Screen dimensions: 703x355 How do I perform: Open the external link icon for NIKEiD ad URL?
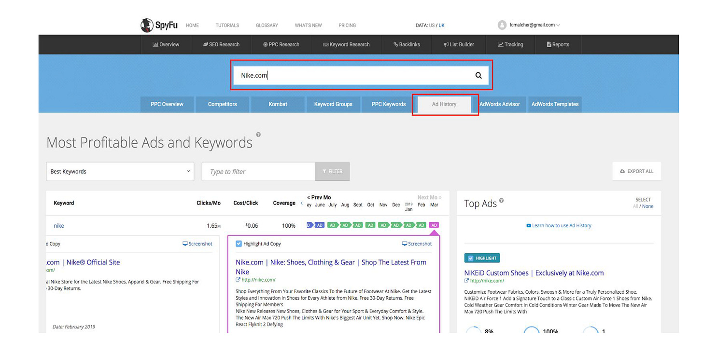pyautogui.click(x=466, y=281)
